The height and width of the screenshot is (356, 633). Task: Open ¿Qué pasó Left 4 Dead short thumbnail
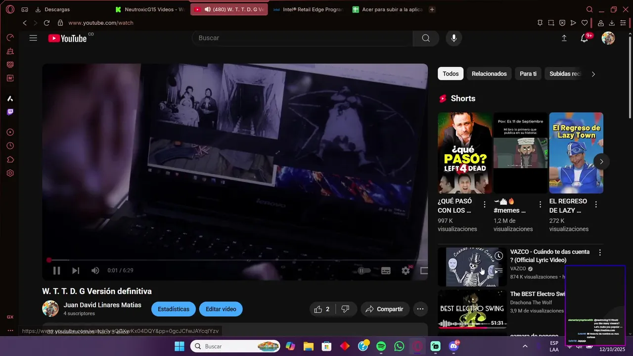coord(465,153)
